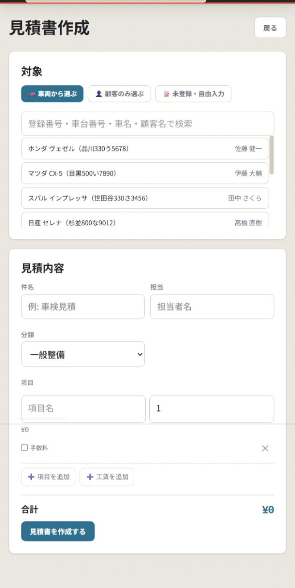Click the car icon on 車両から選ぶ
Screen dimensions: 295x588
coord(32,94)
